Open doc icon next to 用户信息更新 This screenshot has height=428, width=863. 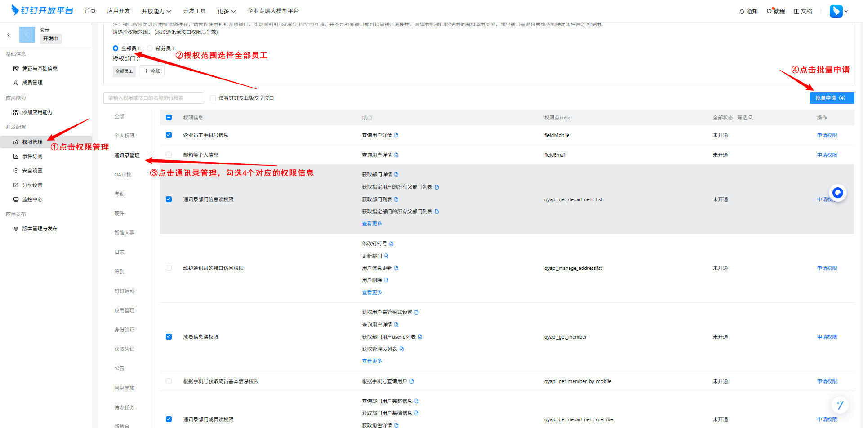click(396, 268)
